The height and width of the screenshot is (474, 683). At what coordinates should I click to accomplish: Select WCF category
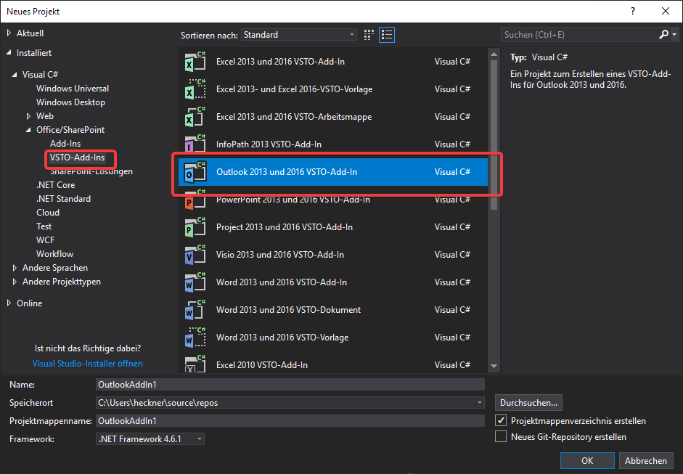point(45,240)
